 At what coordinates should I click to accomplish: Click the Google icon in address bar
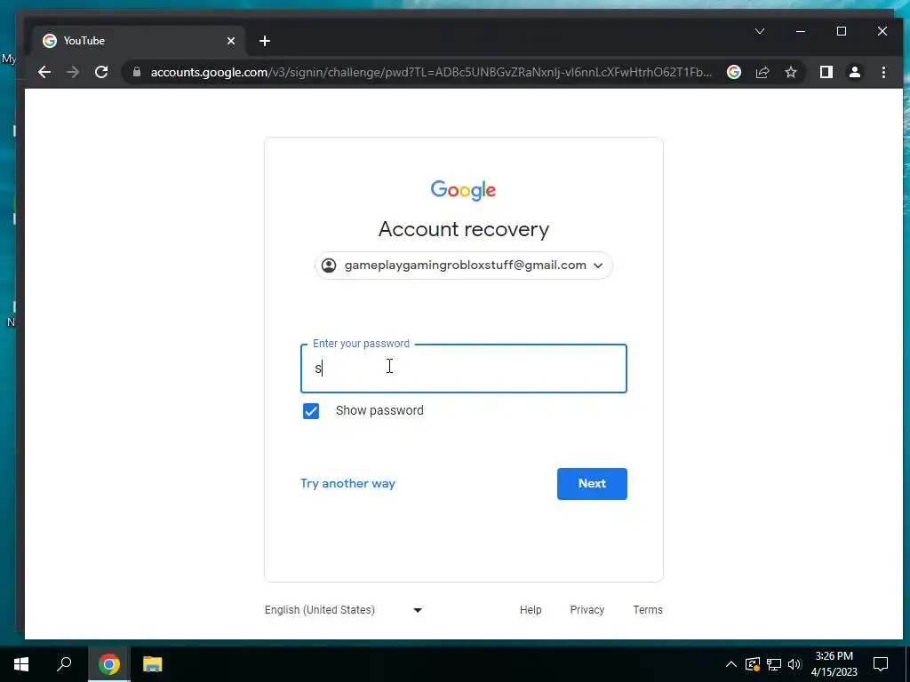pyautogui.click(x=733, y=72)
